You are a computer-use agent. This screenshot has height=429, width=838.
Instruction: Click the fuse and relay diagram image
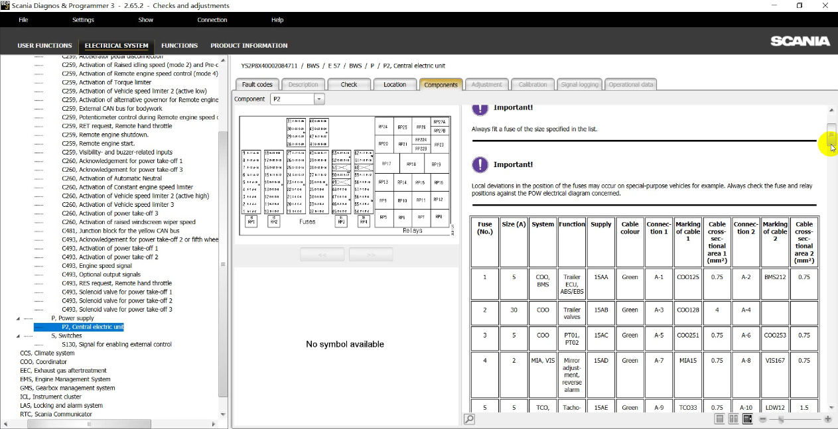pos(345,176)
